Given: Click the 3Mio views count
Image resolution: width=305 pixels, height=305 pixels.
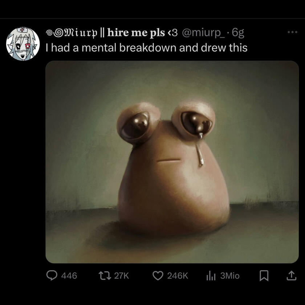Looking at the screenshot, I should pos(230,276).
